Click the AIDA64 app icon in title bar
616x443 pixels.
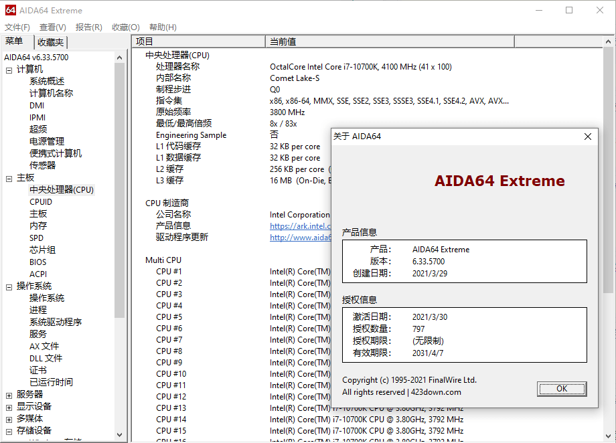click(11, 10)
